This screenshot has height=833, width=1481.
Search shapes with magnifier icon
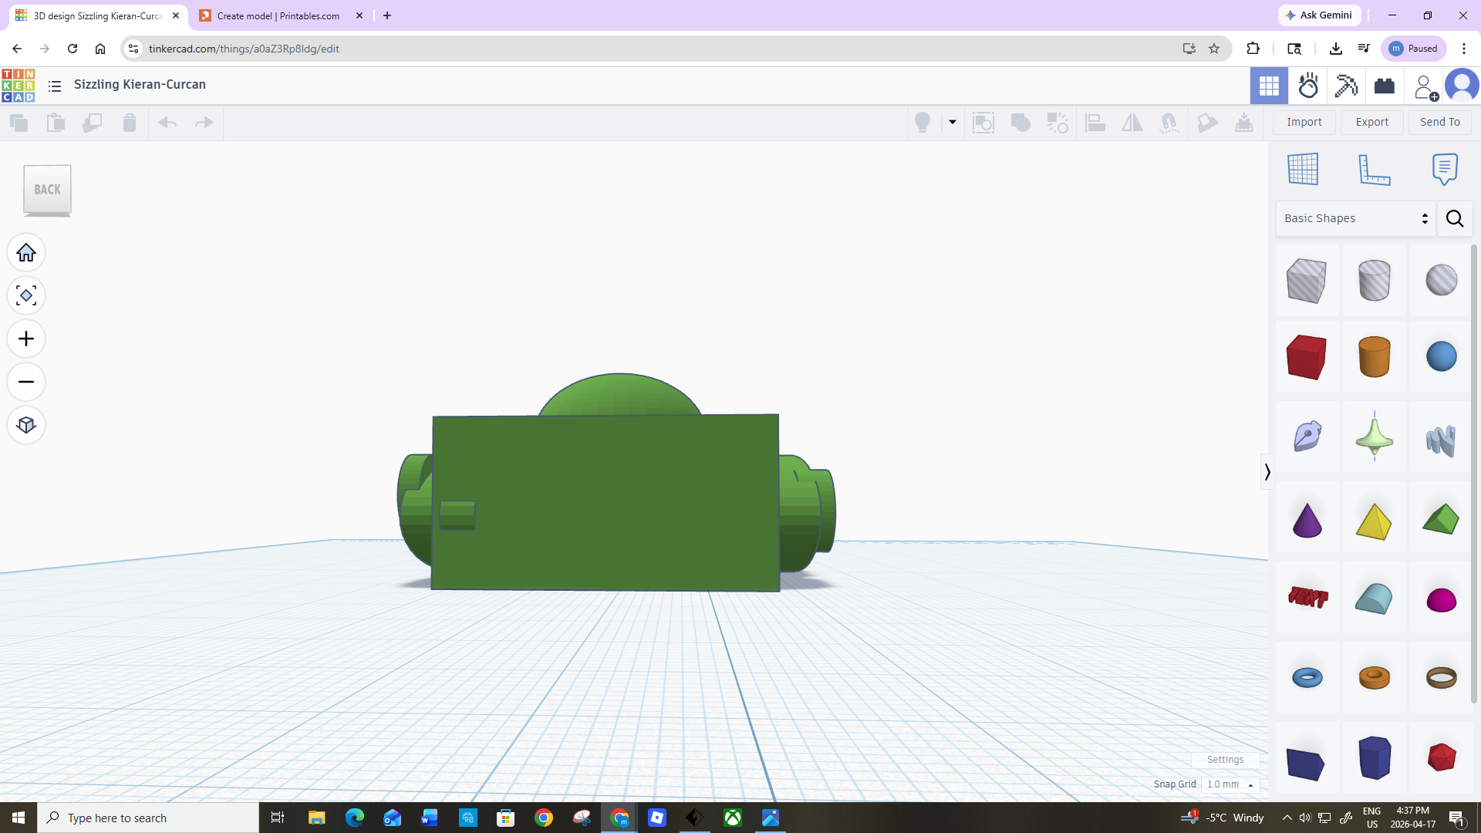(x=1455, y=219)
